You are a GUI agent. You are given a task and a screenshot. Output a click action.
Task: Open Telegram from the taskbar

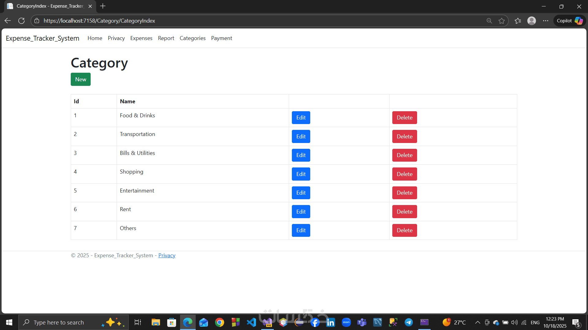pyautogui.click(x=409, y=322)
